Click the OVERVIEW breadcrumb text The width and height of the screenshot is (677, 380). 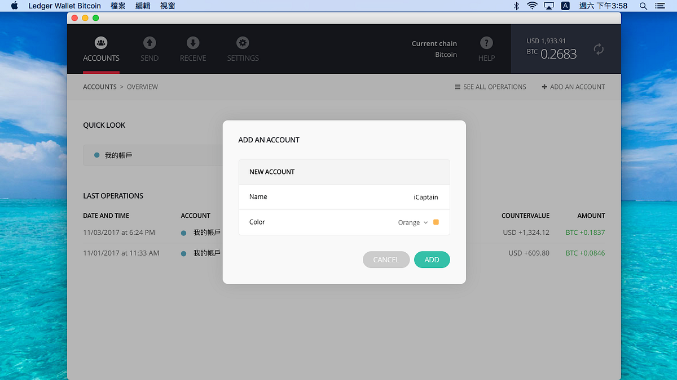pos(142,87)
